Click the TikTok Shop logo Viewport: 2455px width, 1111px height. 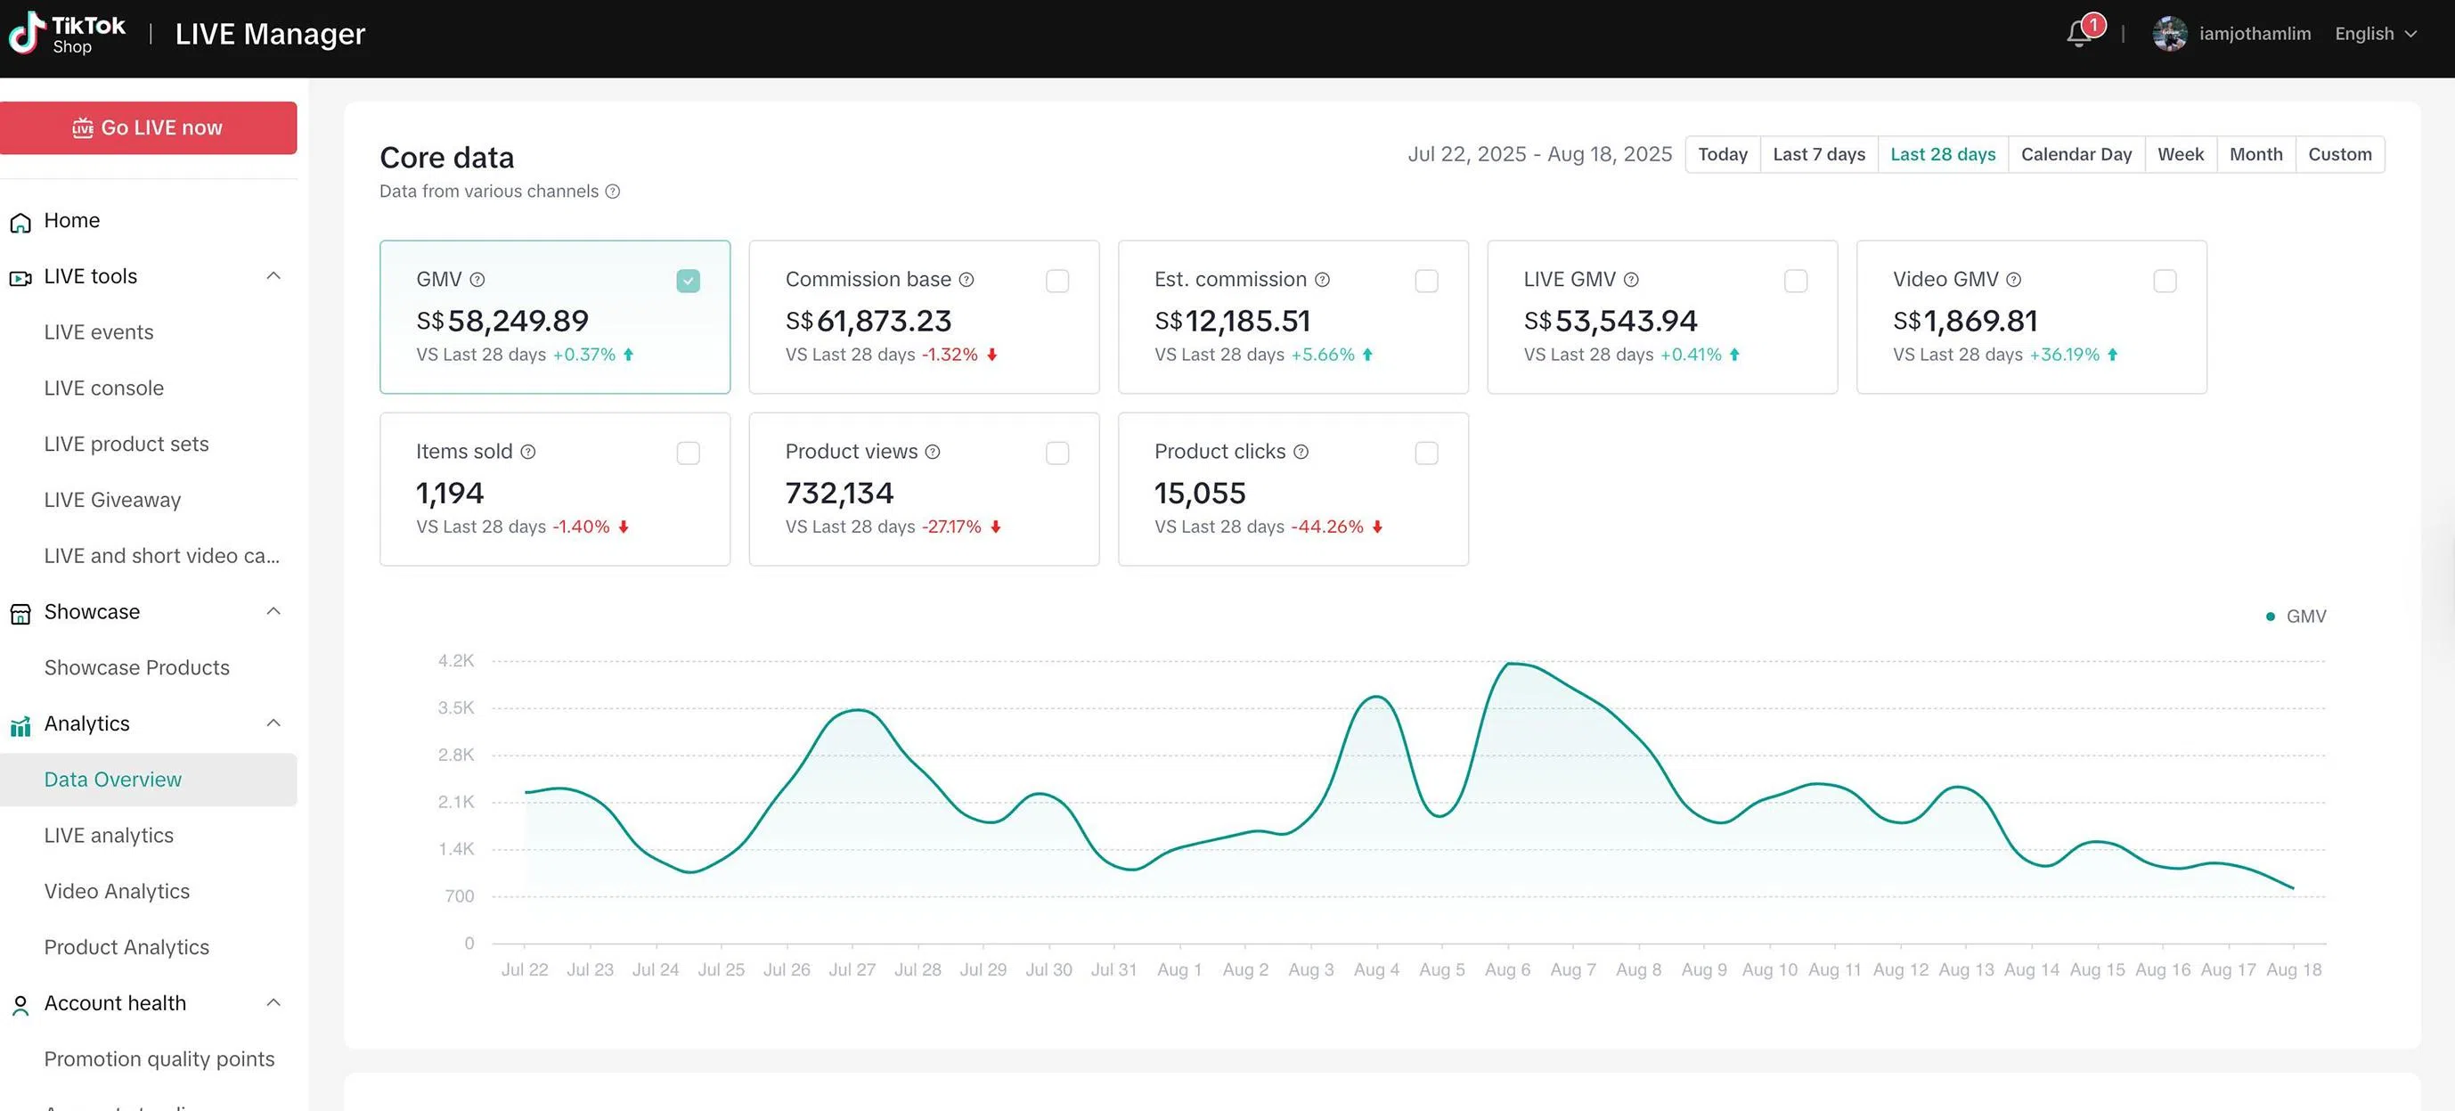point(67,33)
